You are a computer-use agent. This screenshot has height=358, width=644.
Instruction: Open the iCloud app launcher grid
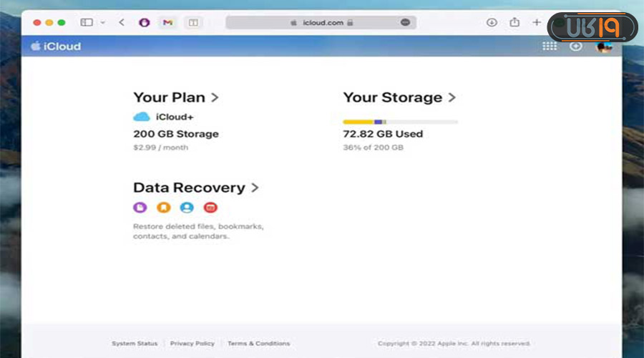pos(550,47)
